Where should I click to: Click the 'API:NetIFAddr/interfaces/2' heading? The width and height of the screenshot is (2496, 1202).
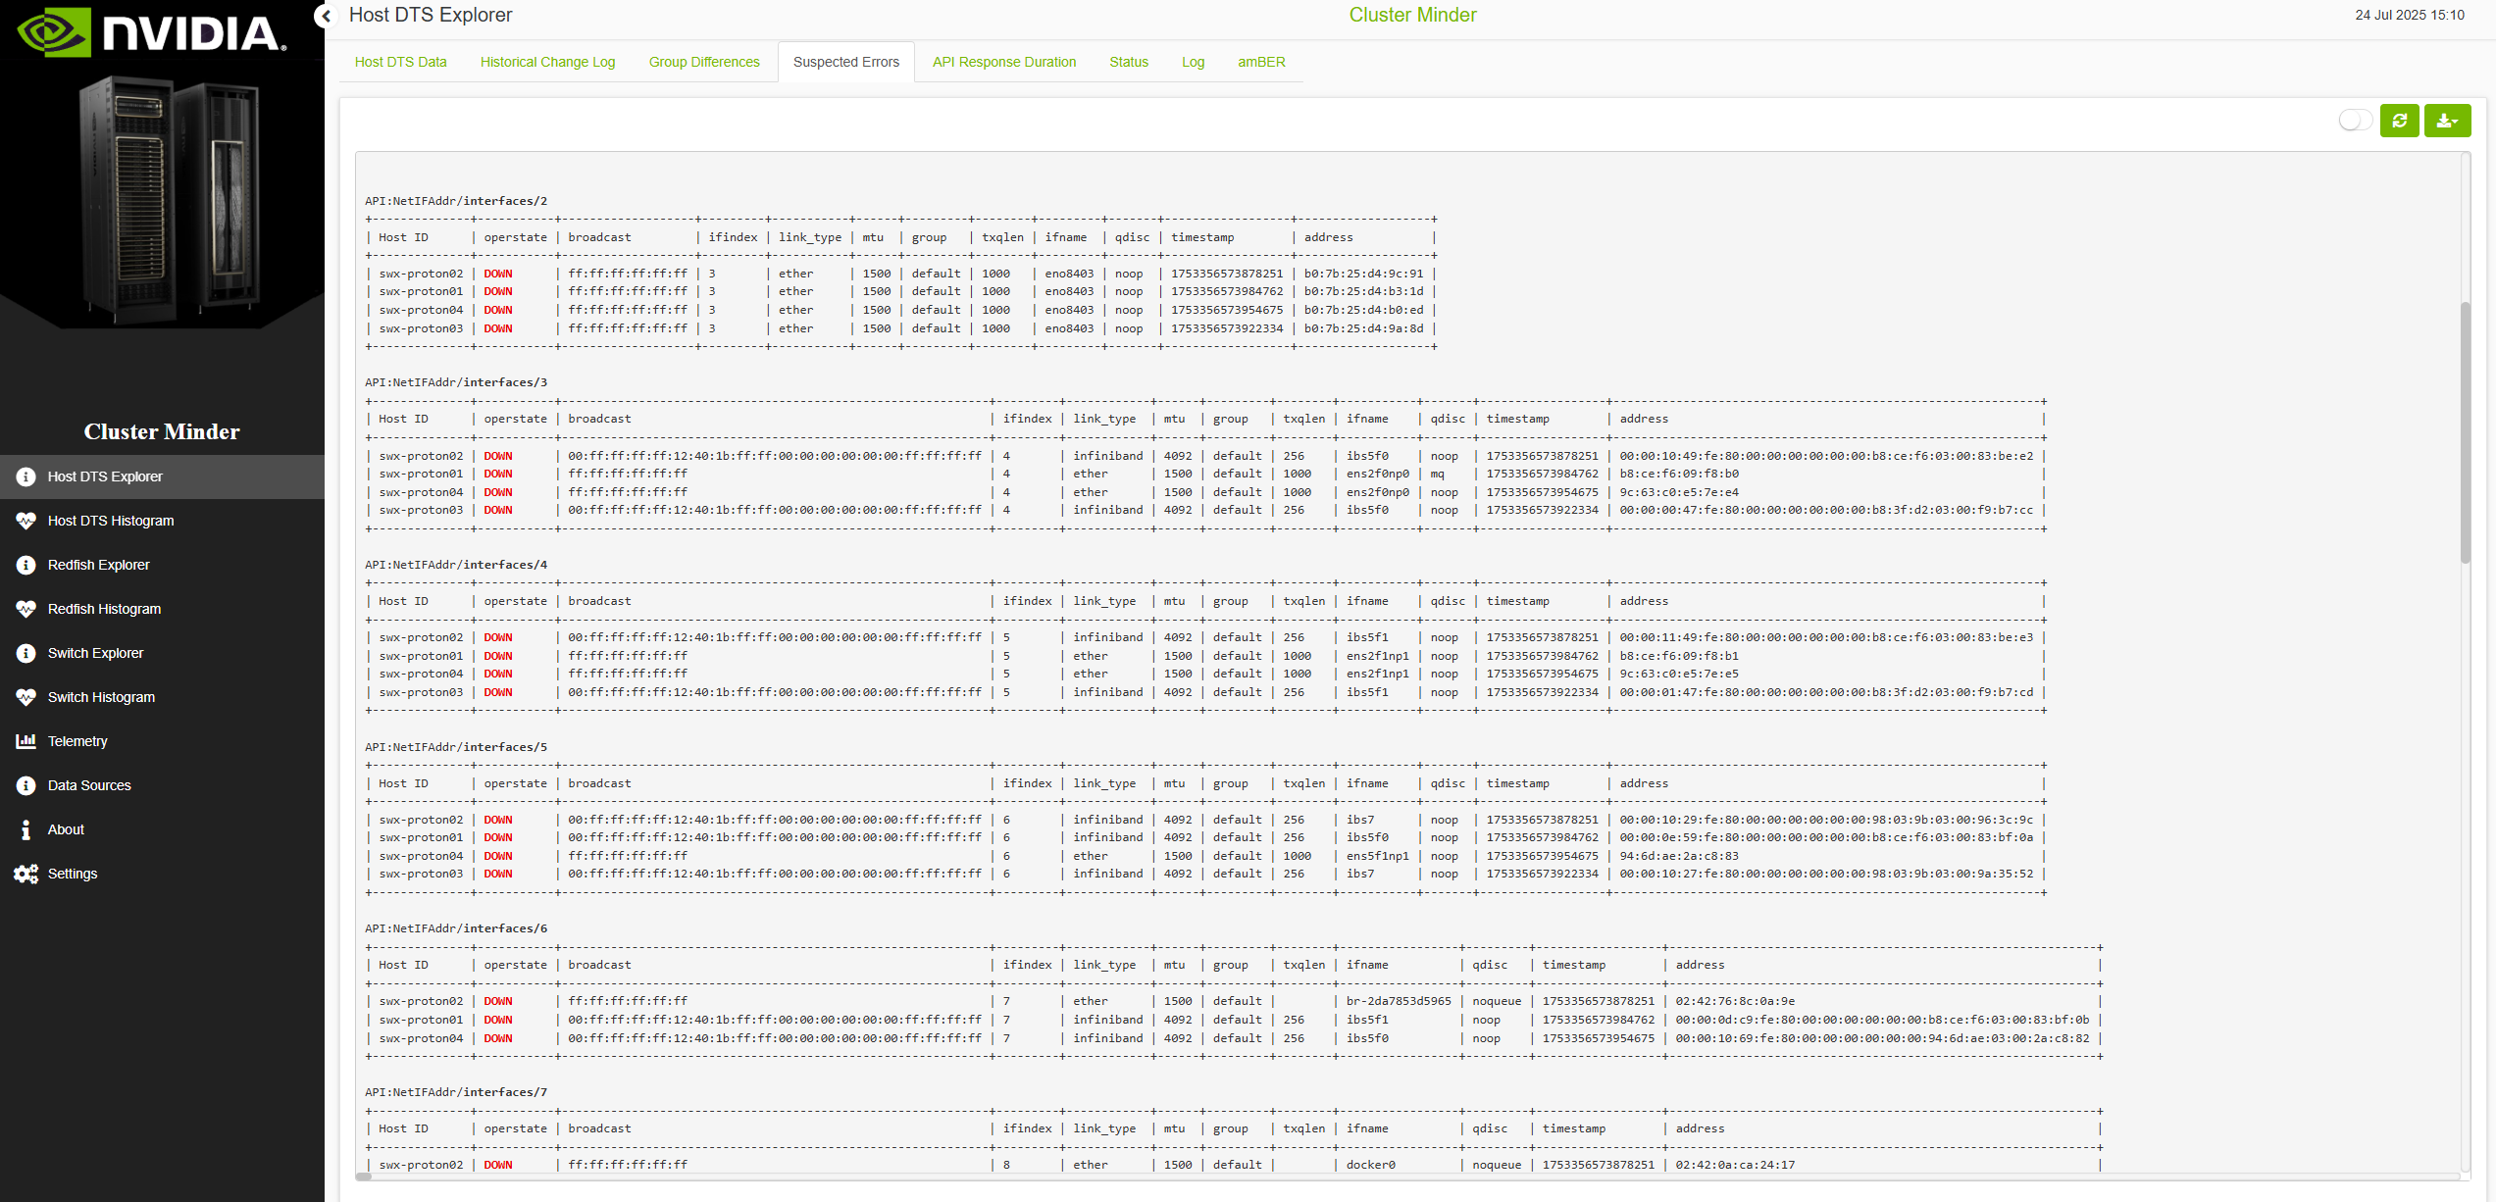456,201
